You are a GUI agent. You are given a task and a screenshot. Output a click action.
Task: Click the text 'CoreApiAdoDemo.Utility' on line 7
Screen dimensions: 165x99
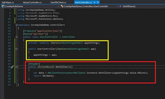[x=40, y=10]
